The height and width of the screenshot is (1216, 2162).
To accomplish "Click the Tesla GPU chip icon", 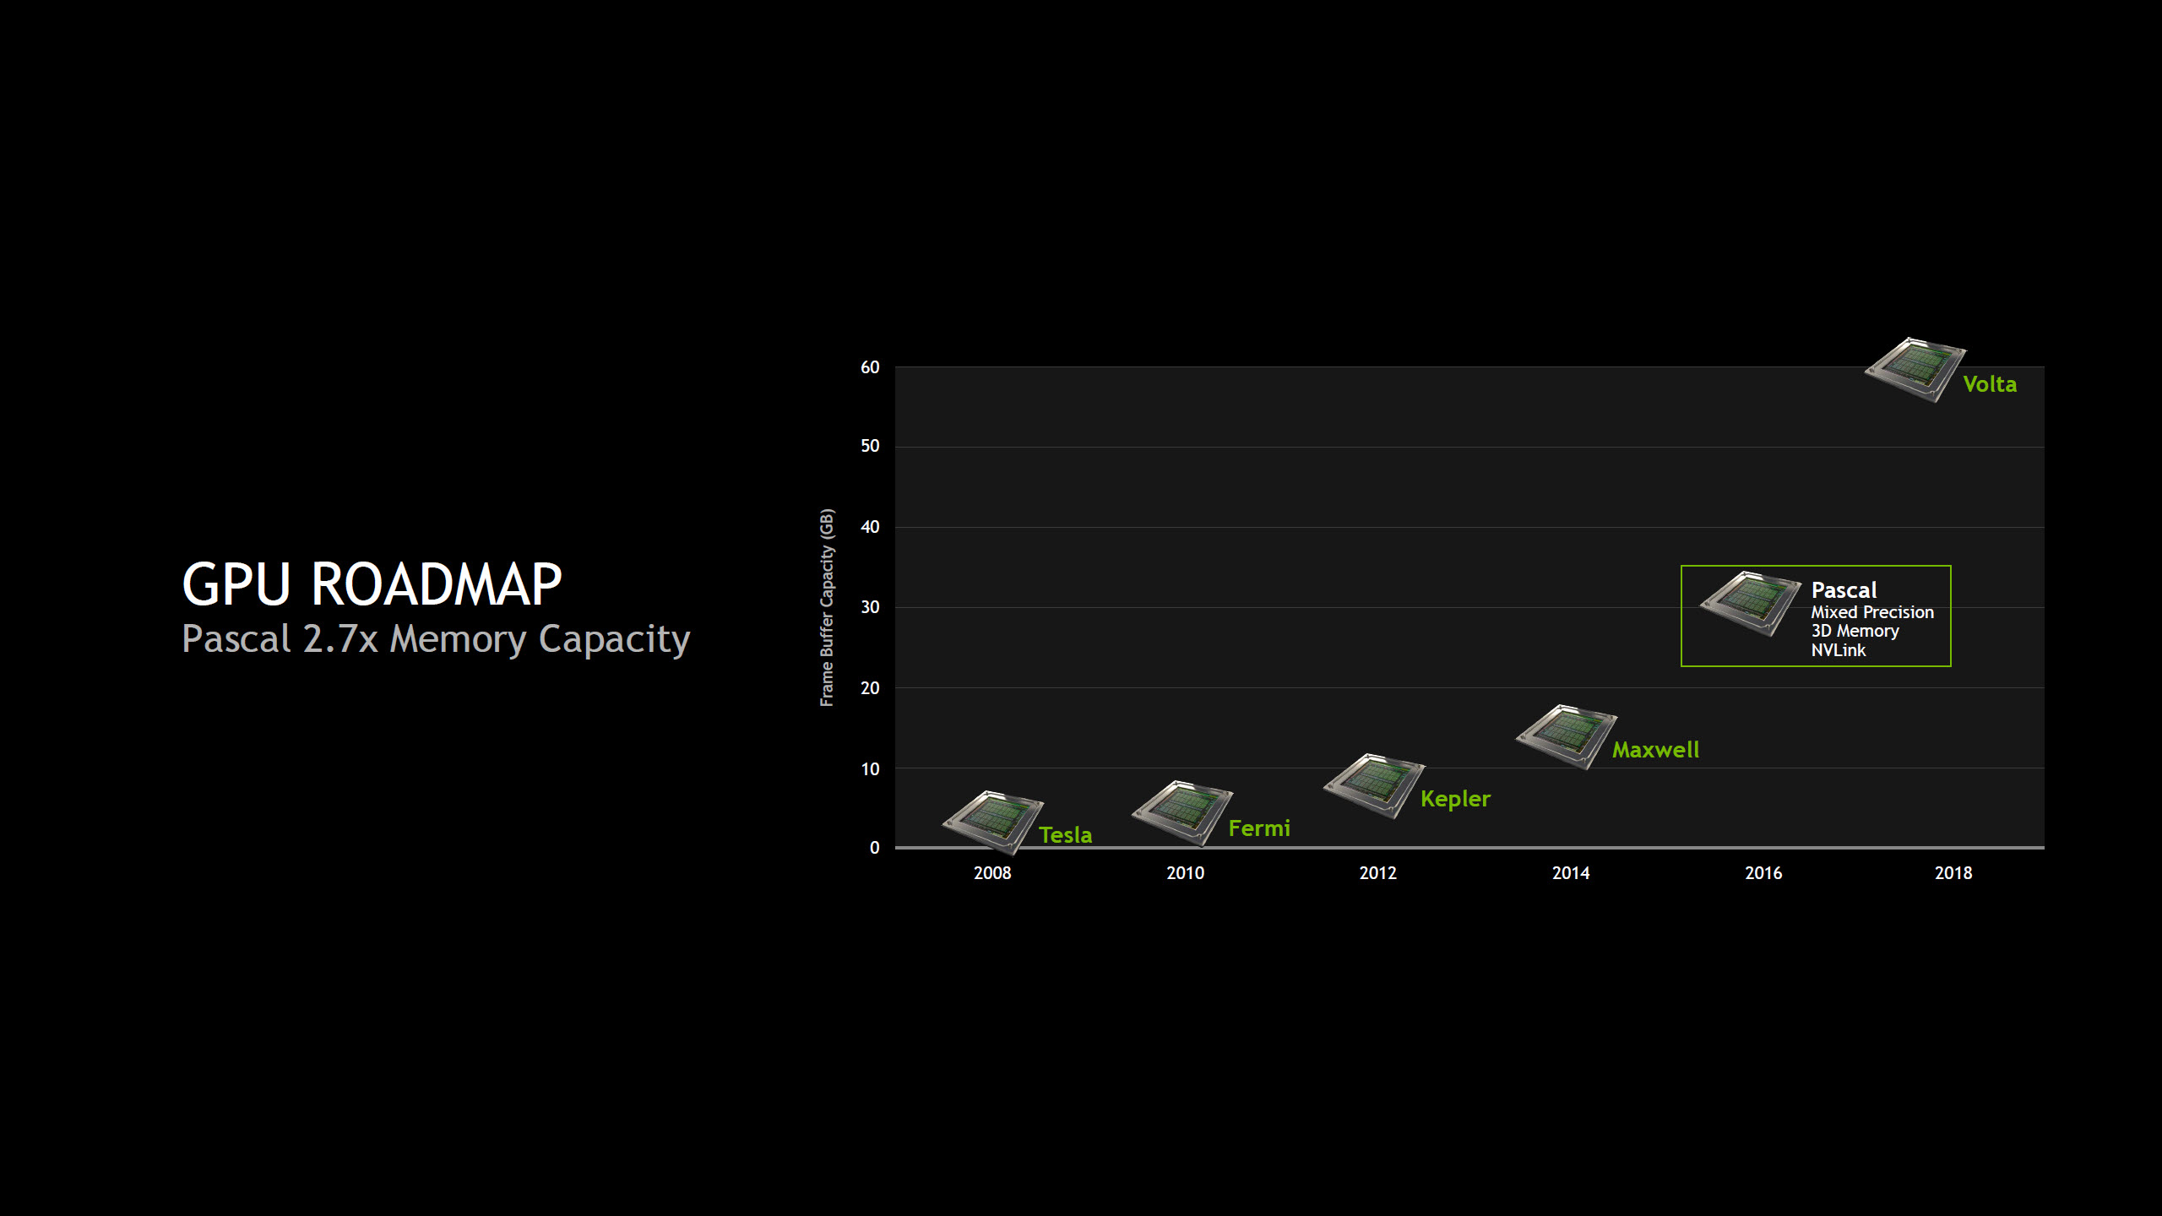I will coord(992,821).
